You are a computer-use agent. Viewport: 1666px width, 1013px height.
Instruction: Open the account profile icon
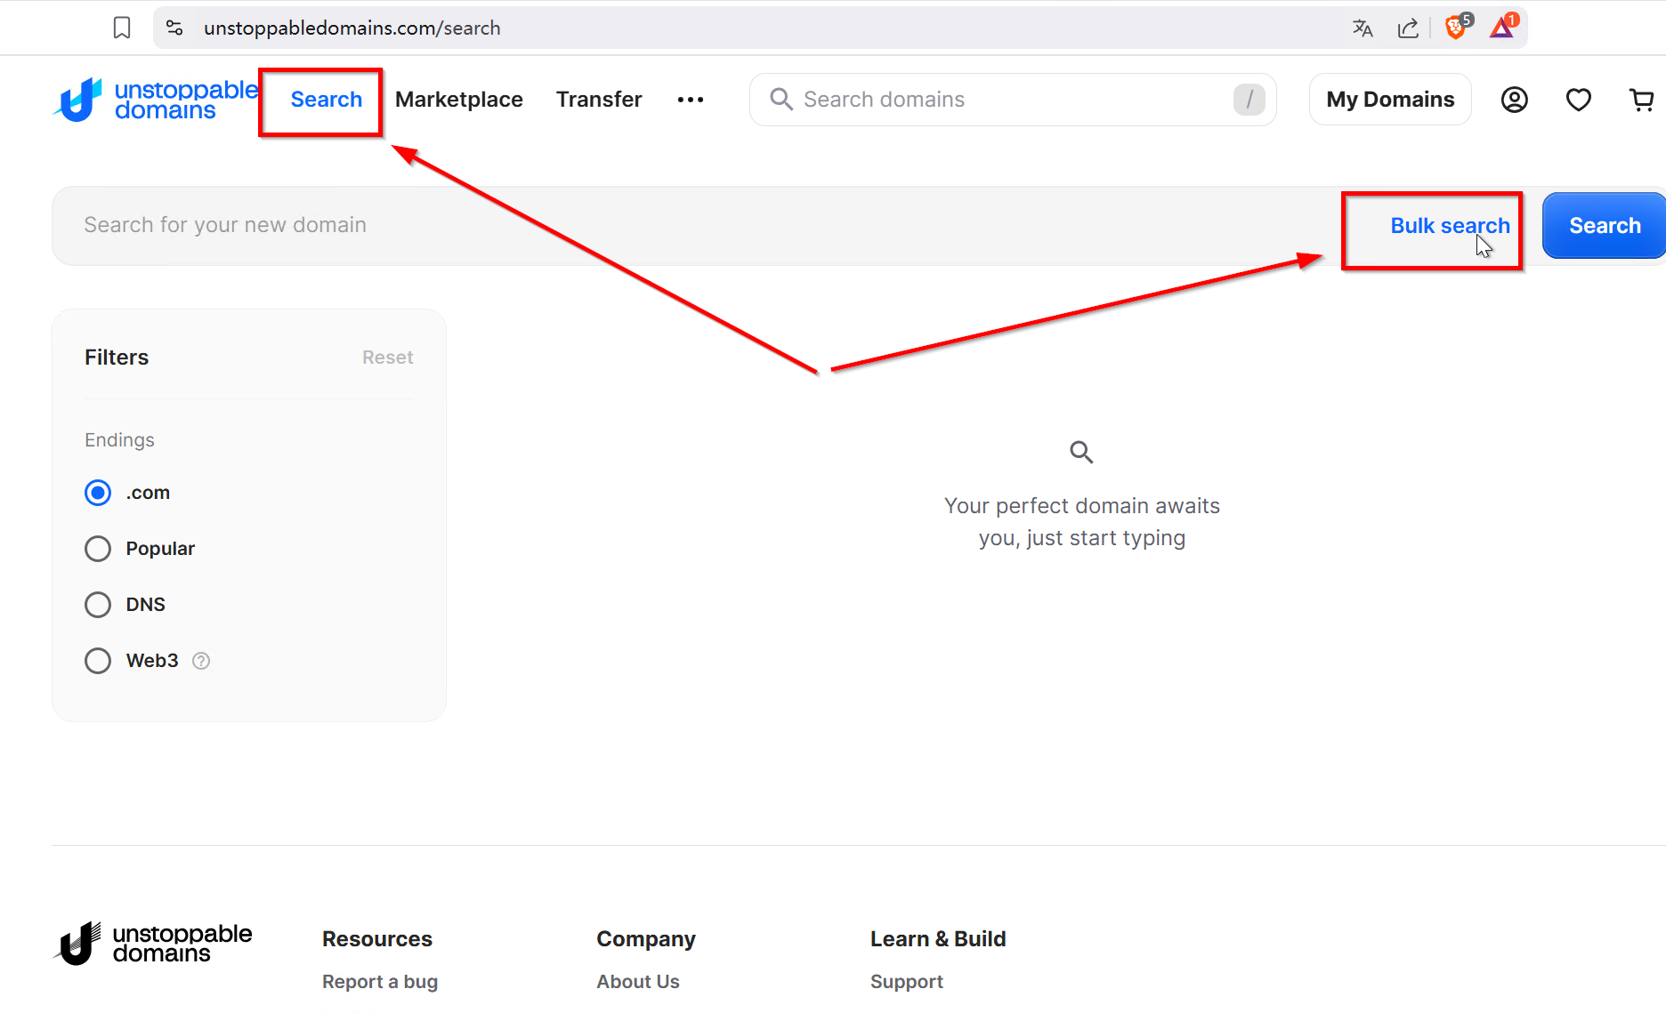(1515, 100)
